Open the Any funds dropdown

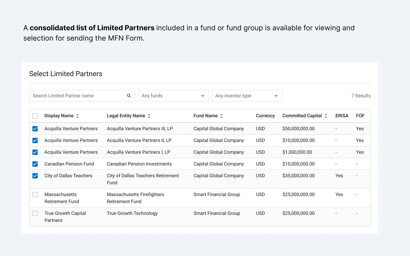click(x=173, y=96)
